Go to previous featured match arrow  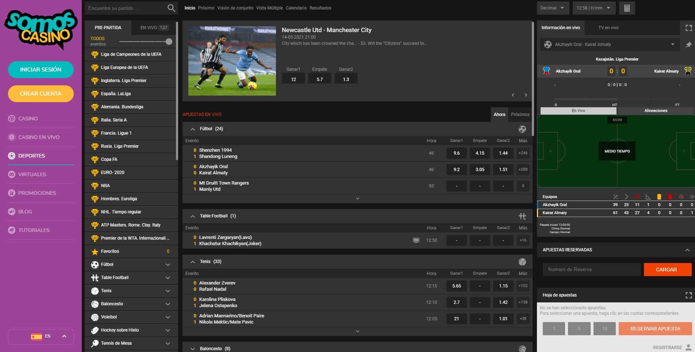point(513,95)
